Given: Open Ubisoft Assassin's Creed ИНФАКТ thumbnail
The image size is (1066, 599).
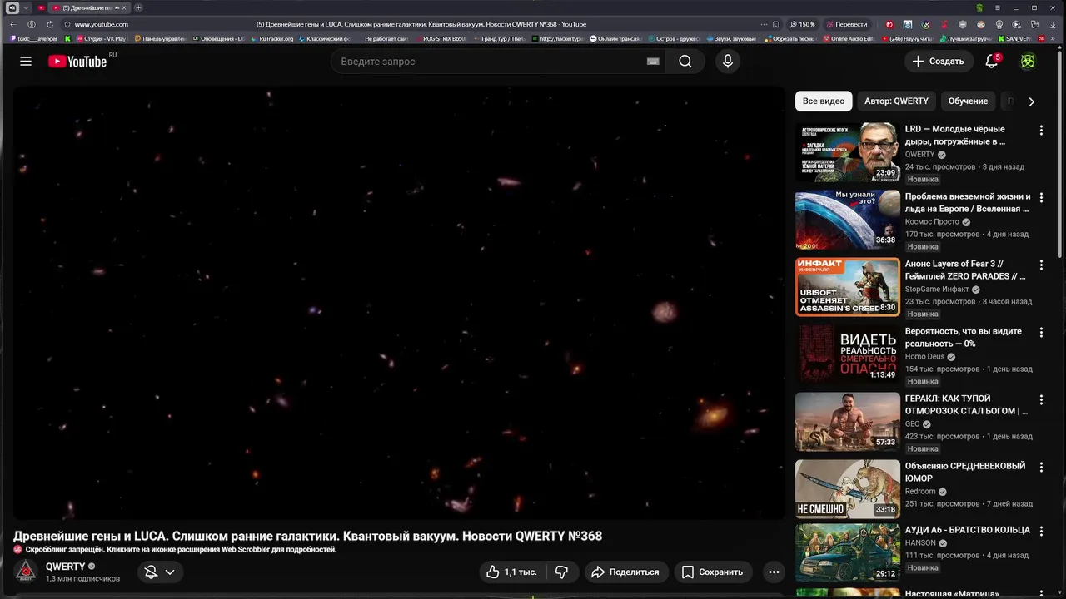Looking at the screenshot, I should (x=847, y=287).
